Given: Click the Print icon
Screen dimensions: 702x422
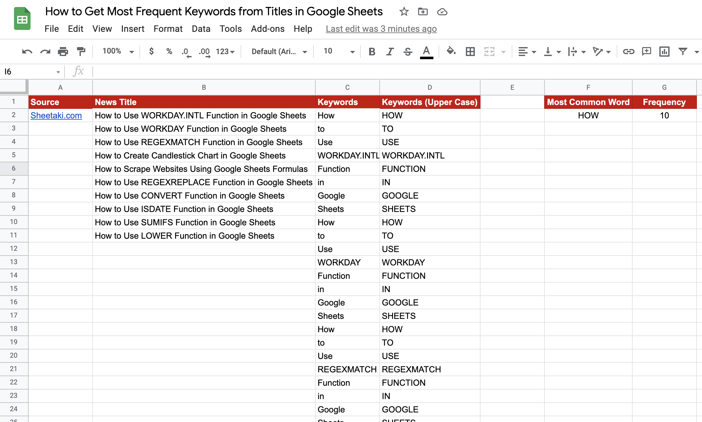Looking at the screenshot, I should [63, 52].
